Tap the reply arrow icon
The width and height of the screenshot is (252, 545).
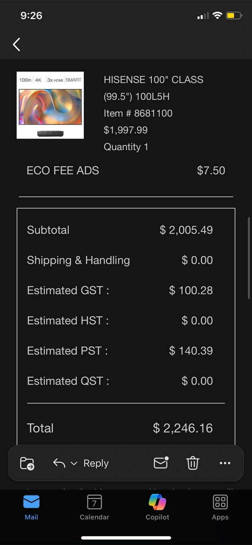[59, 463]
